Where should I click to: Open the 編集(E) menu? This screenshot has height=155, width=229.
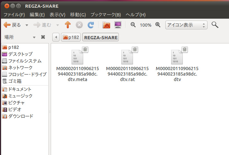[x=37, y=14]
